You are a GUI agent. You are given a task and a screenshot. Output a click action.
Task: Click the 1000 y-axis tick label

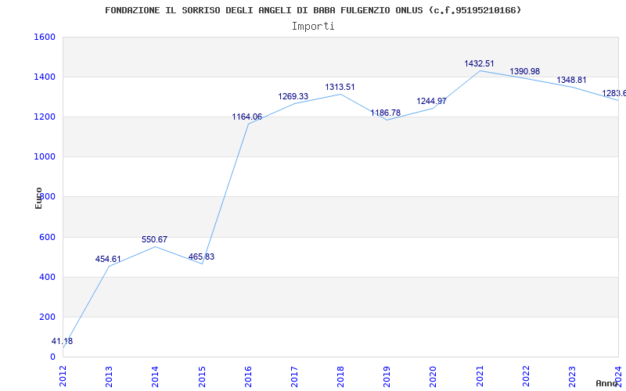pos(45,157)
